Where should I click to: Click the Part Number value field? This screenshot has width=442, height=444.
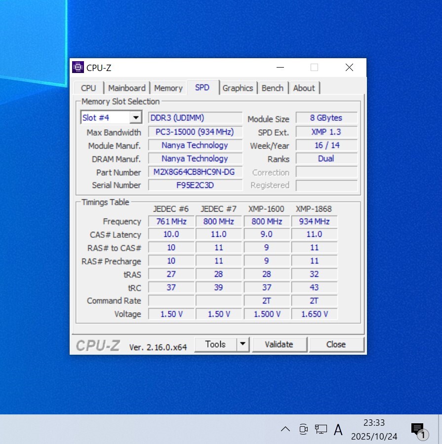coord(195,172)
